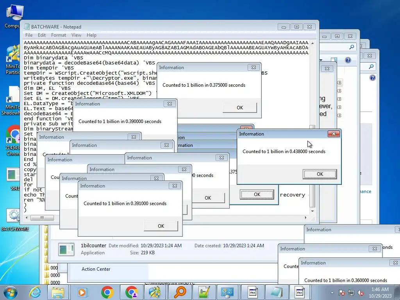The width and height of the screenshot is (400, 300).
Task: Close the 0.390000 seconds Information dialog
Action: coord(170,104)
